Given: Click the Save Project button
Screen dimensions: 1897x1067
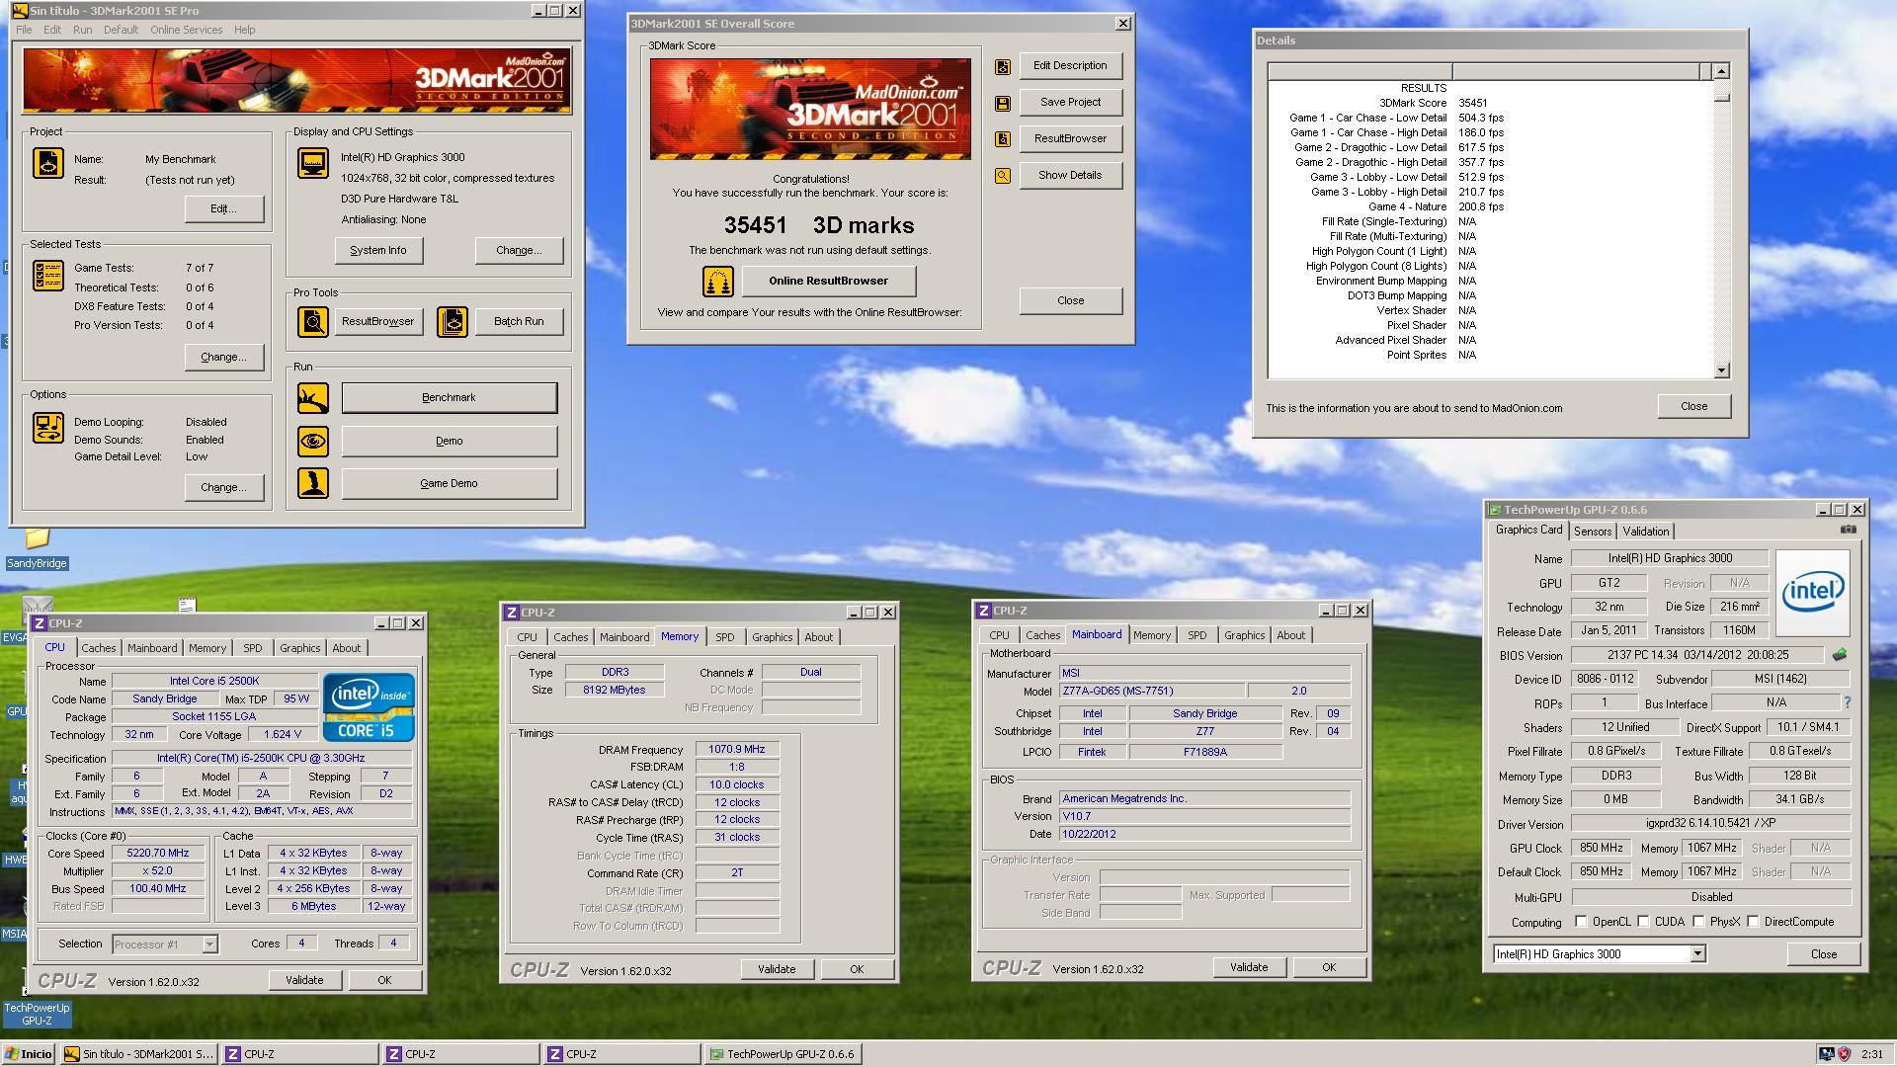Looking at the screenshot, I should (1070, 102).
